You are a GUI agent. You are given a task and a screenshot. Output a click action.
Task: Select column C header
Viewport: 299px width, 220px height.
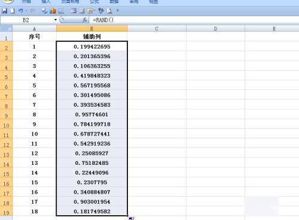tap(157, 29)
